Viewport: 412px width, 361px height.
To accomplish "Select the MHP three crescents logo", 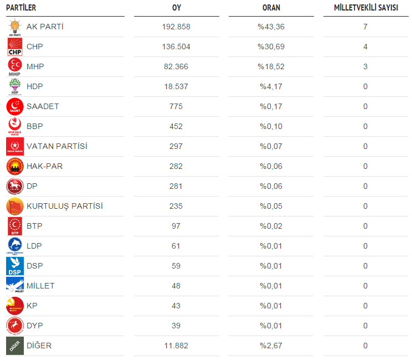I will click(15, 67).
